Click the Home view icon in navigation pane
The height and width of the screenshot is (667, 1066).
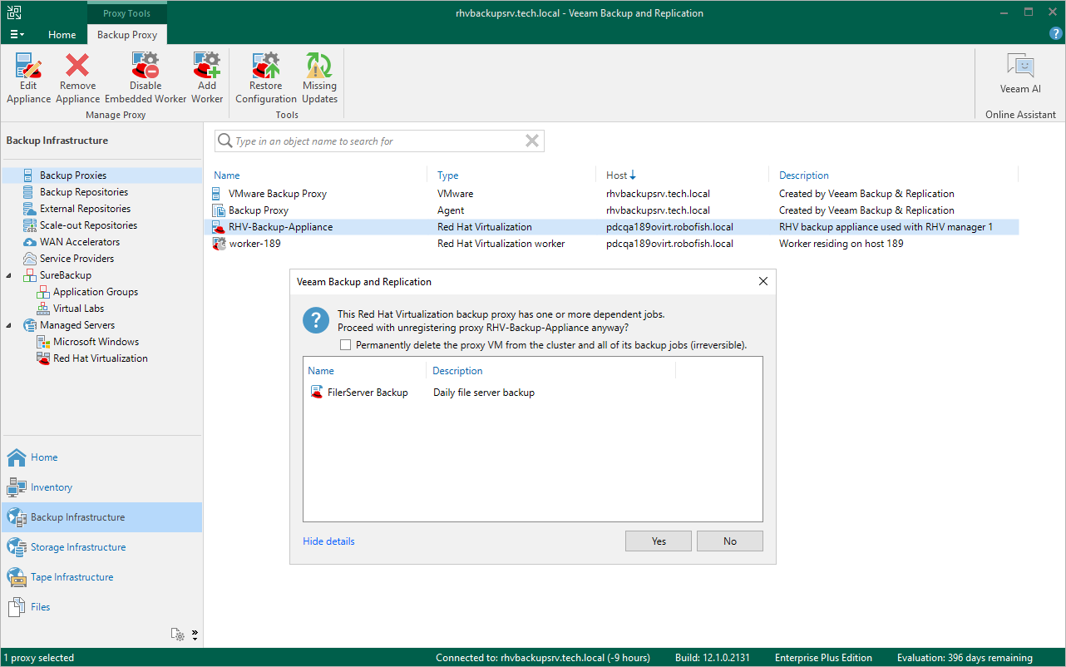tap(17, 457)
